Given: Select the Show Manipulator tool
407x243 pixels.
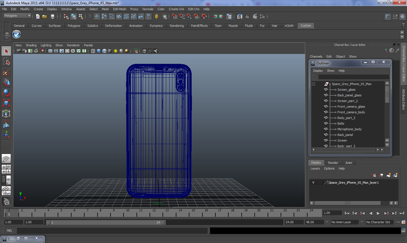Looking at the screenshot, I should [6, 134].
